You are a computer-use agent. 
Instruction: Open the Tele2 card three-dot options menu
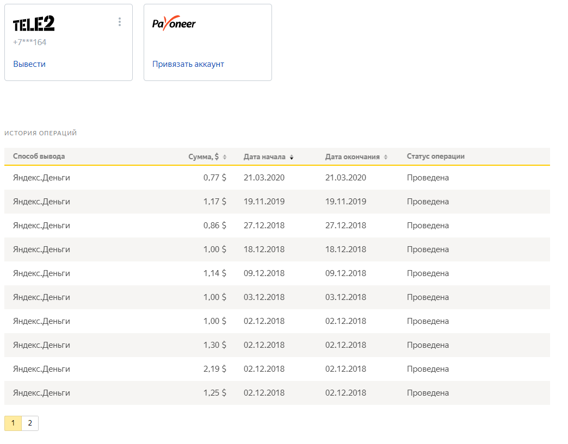(120, 22)
